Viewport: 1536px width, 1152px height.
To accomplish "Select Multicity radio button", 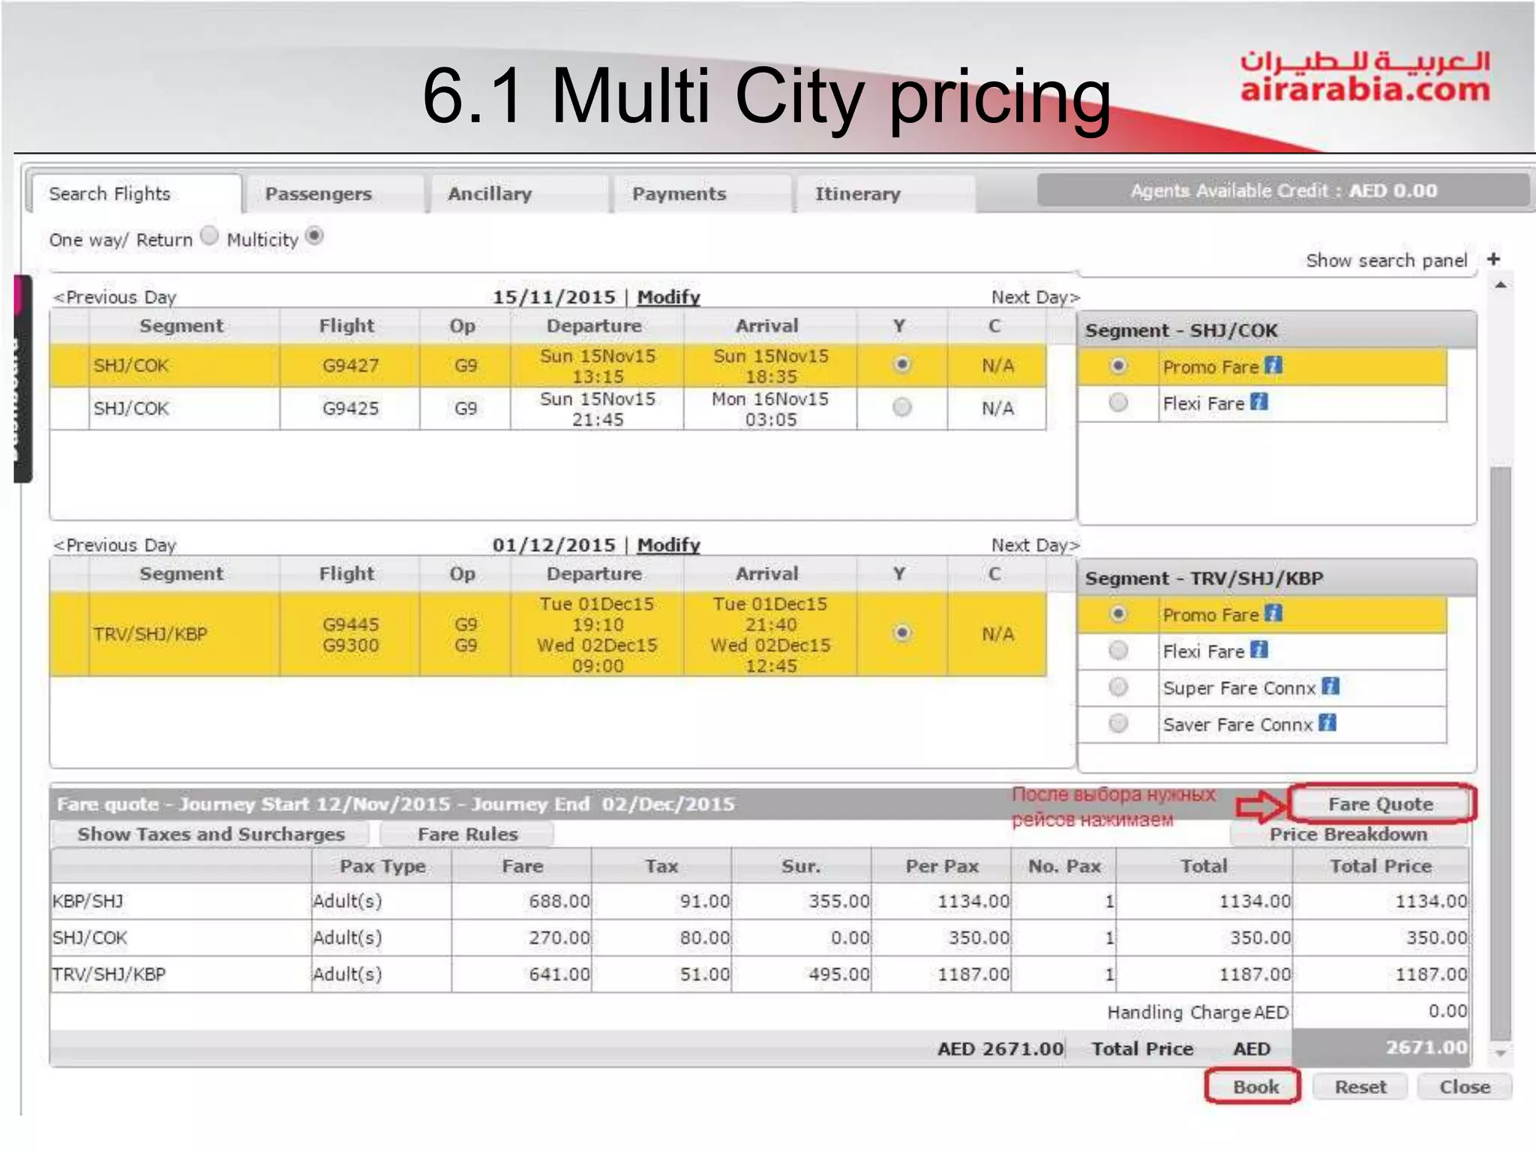I will (x=315, y=236).
